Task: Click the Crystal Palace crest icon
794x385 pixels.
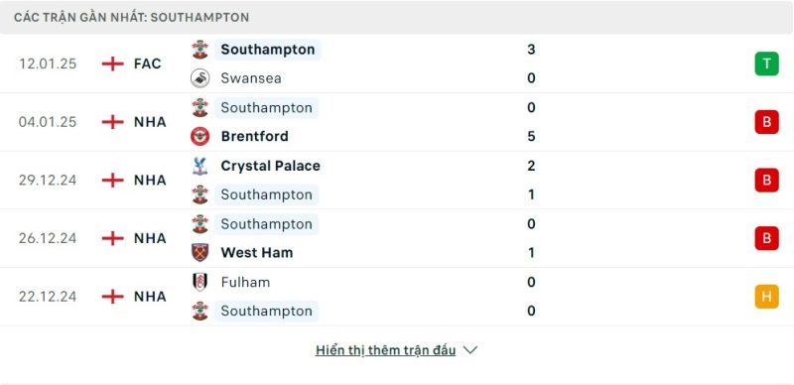Action: [200, 166]
